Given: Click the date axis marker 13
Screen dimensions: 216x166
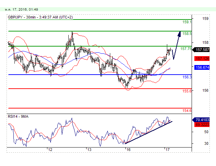Looking at the screenshot, I should (89, 150).
